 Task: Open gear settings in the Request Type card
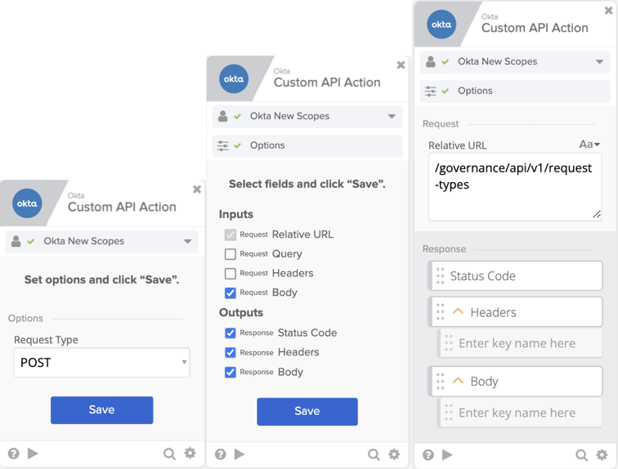click(190, 453)
